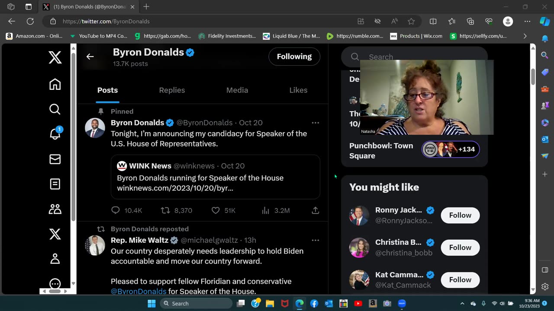554x311 pixels.
Task: Share the pinned post
Action: pos(316,210)
